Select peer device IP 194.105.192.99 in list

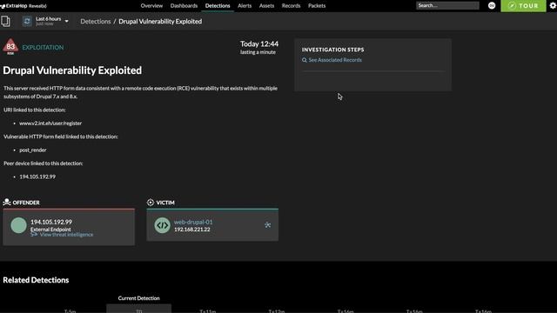tap(37, 176)
